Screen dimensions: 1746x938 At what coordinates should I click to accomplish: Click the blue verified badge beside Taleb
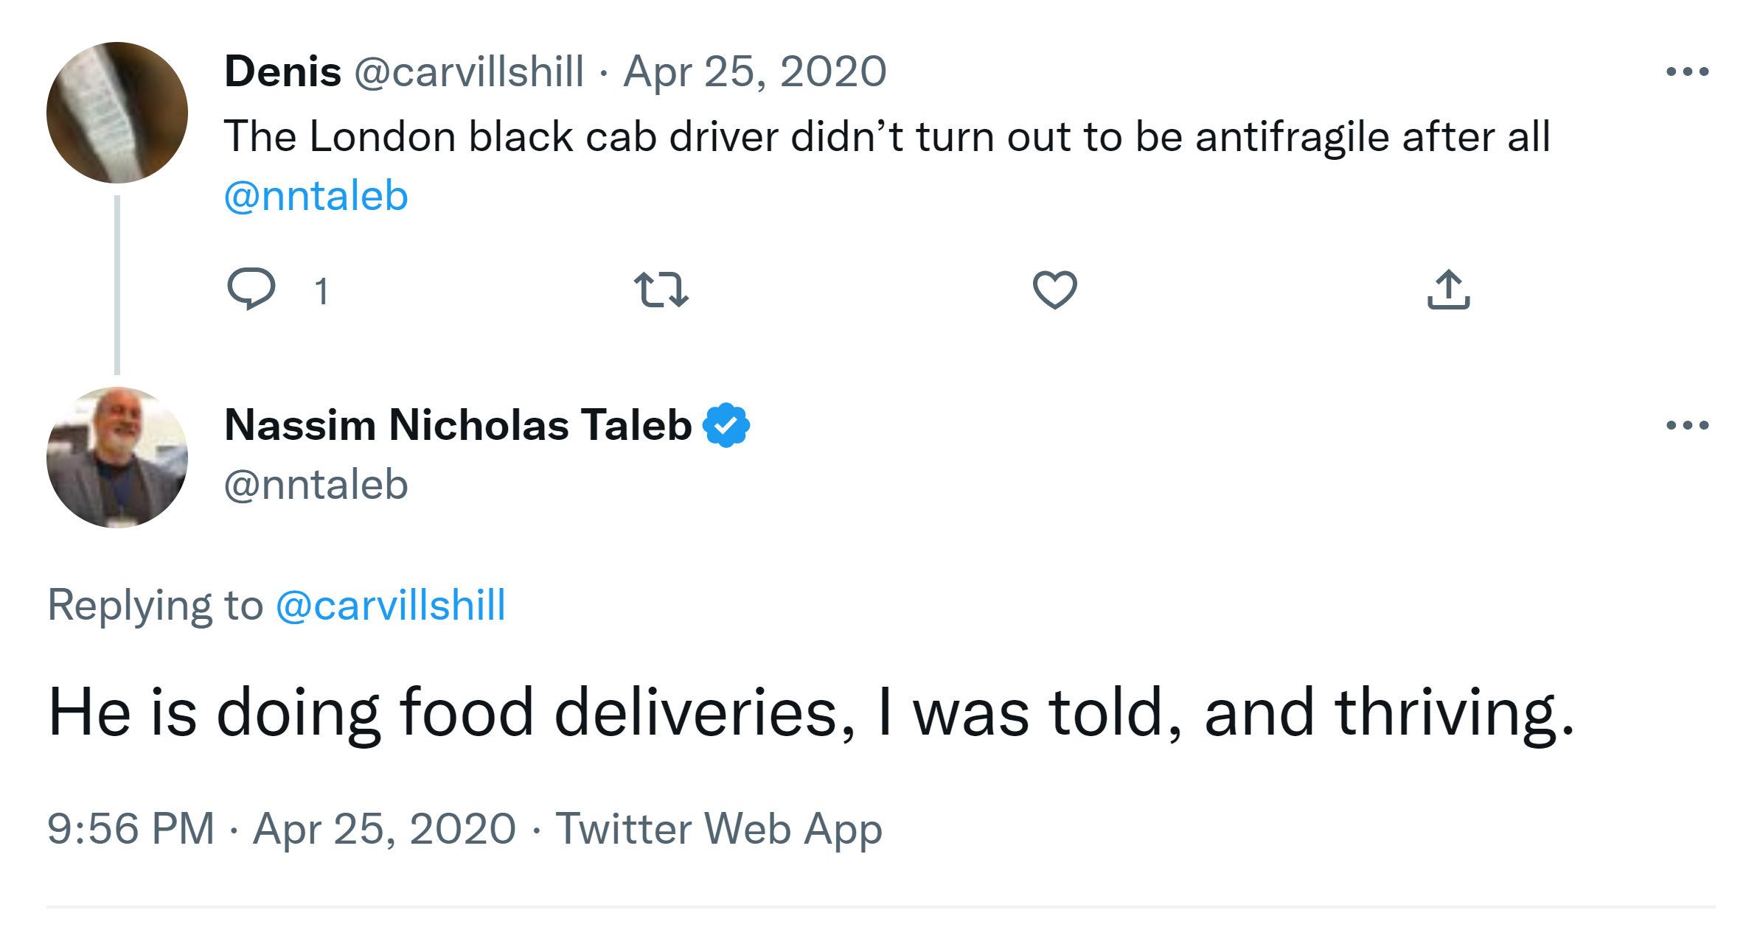(x=726, y=425)
